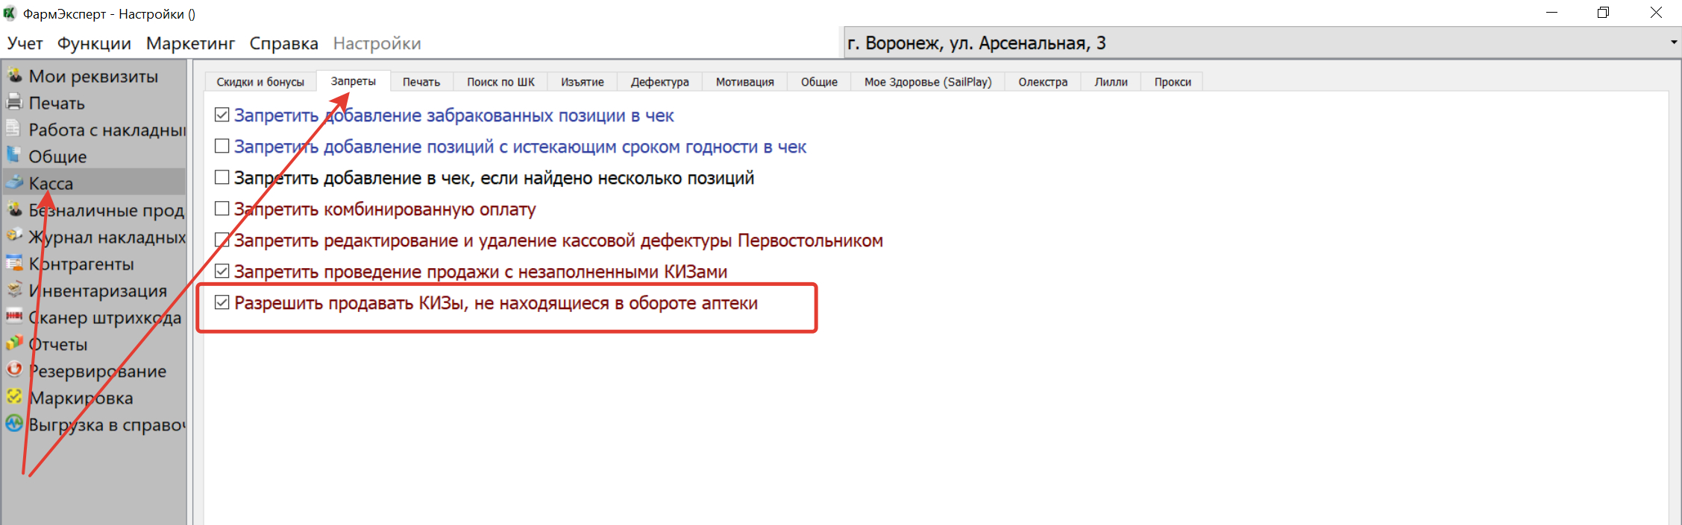Click the Маркировка sidebar icon

coord(14,397)
